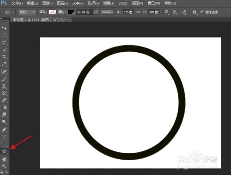
Task: Select the Horizontal Type tool
Action: click(4, 137)
